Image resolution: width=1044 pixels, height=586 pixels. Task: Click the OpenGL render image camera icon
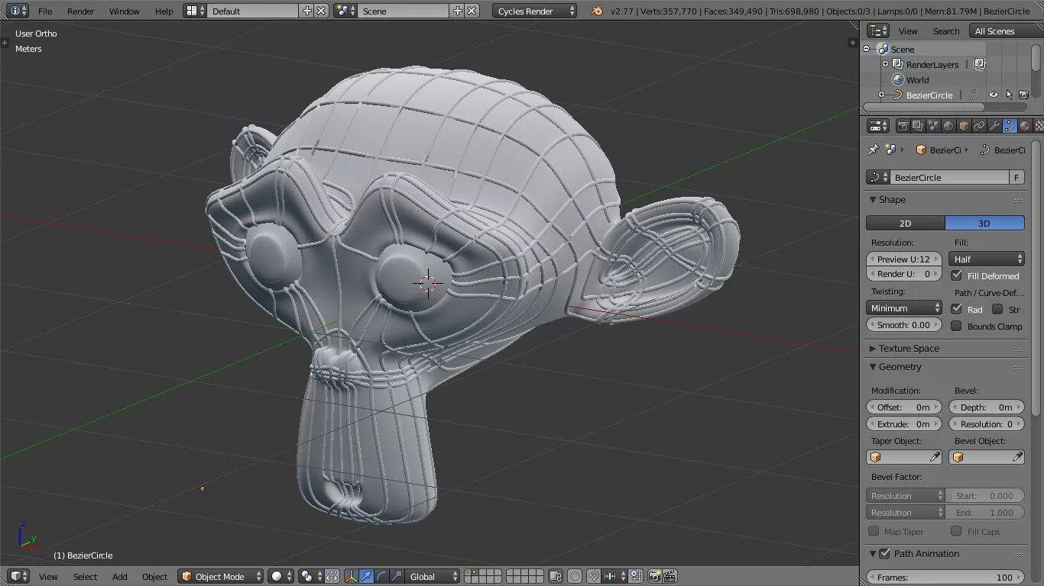pyautogui.click(x=655, y=576)
